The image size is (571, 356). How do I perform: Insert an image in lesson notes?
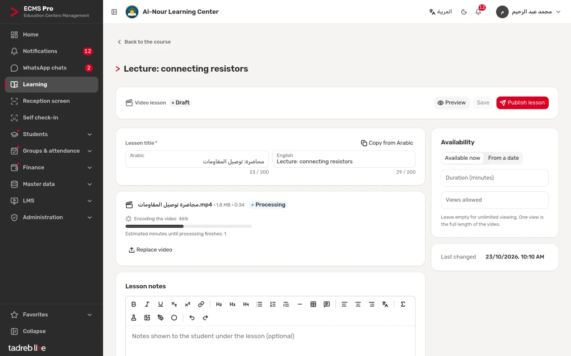click(x=147, y=318)
